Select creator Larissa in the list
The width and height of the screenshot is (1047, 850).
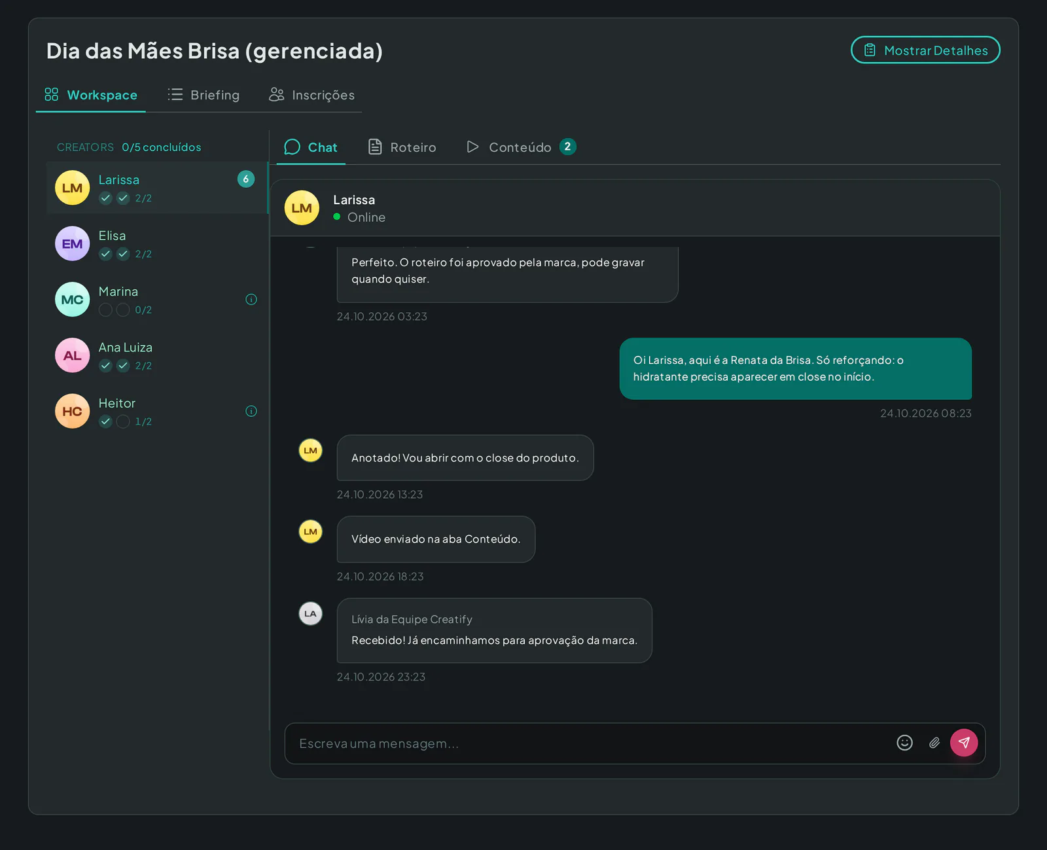158,188
